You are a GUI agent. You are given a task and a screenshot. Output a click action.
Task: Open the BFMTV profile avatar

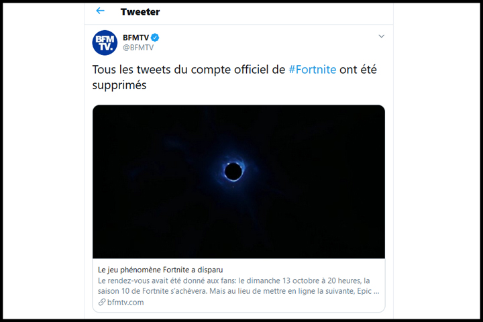[105, 42]
